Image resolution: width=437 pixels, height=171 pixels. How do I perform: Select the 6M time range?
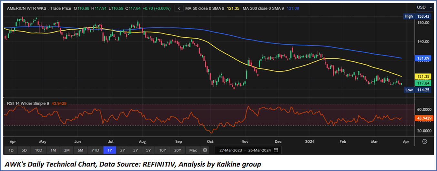[80, 150]
